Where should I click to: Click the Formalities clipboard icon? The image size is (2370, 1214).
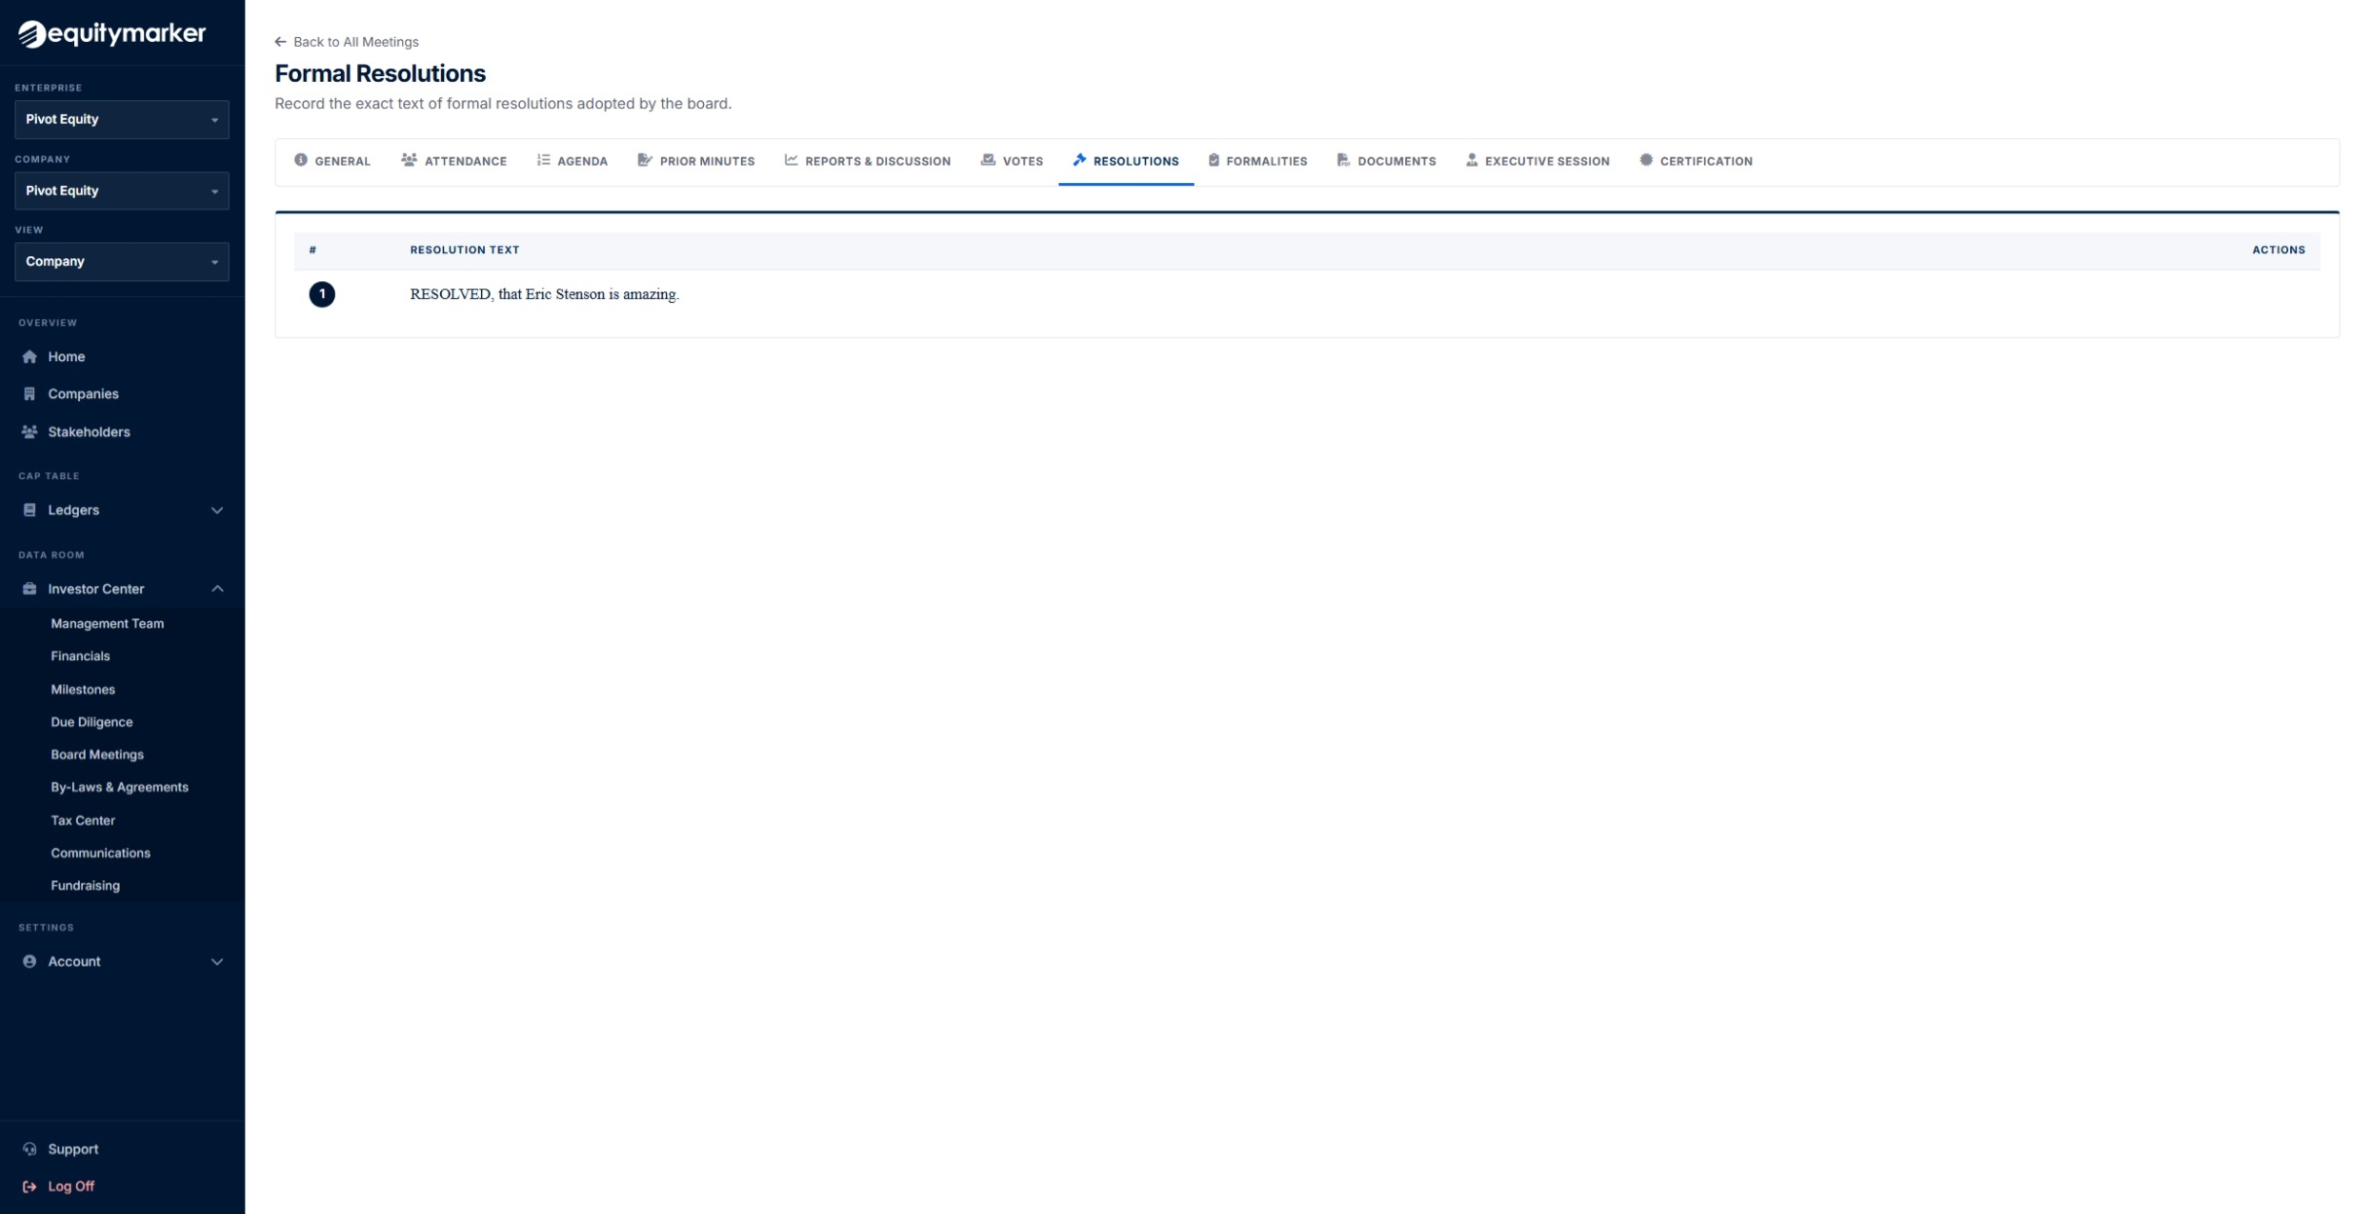[x=1213, y=160]
